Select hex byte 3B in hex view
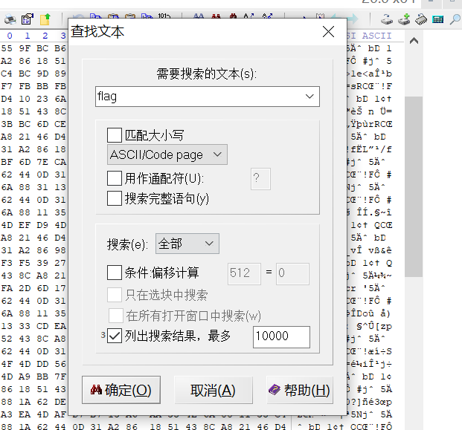Image resolution: width=462 pixels, height=430 pixels. (x=7, y=124)
